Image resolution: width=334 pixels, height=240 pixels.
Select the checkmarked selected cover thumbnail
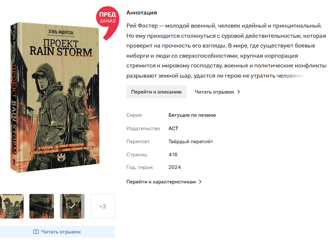tap(72, 206)
